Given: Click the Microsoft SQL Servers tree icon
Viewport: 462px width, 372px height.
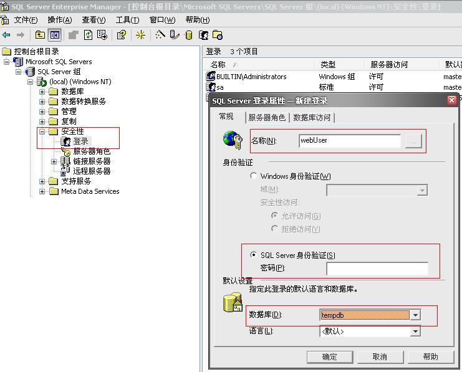Looking at the screenshot, I should pos(18,62).
